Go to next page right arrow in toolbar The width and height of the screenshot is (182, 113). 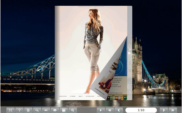click(x=164, y=110)
